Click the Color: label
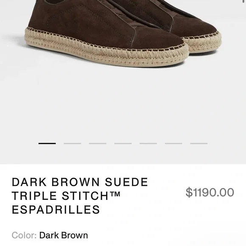This screenshot has height=246, width=246. point(24,235)
